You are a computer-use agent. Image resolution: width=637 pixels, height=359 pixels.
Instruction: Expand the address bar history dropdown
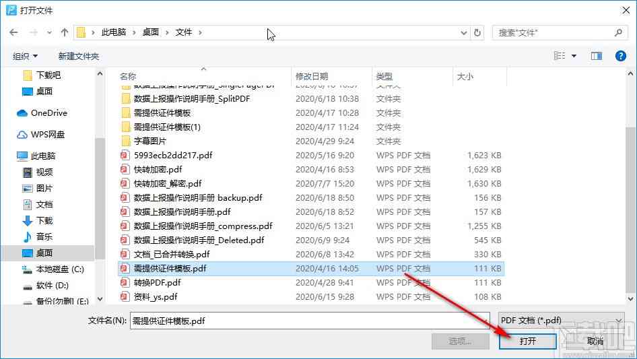(x=463, y=32)
